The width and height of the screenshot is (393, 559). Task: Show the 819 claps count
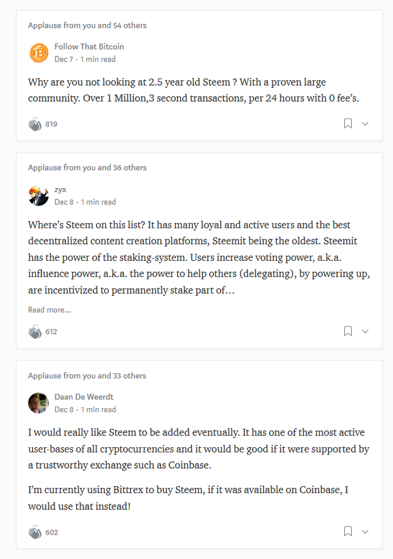point(51,124)
